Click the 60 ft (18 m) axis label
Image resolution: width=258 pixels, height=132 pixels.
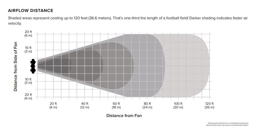(x=116, y=105)
